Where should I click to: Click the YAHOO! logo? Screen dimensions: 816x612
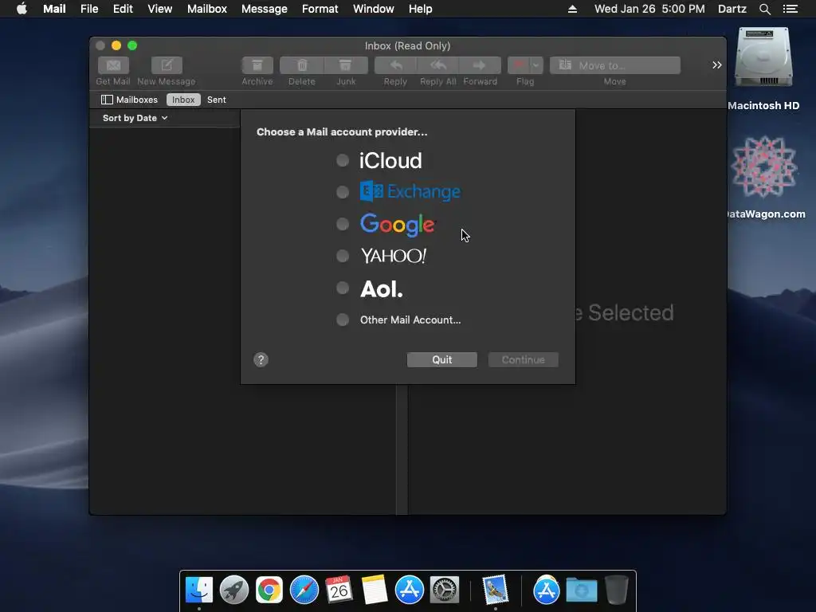[394, 256]
